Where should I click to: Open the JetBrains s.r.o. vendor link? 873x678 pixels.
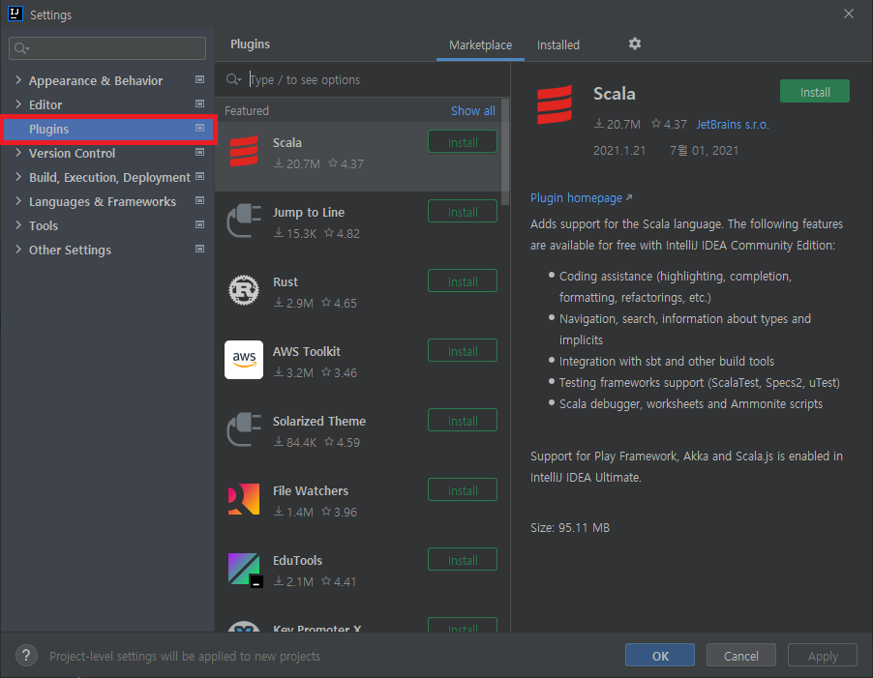point(732,125)
